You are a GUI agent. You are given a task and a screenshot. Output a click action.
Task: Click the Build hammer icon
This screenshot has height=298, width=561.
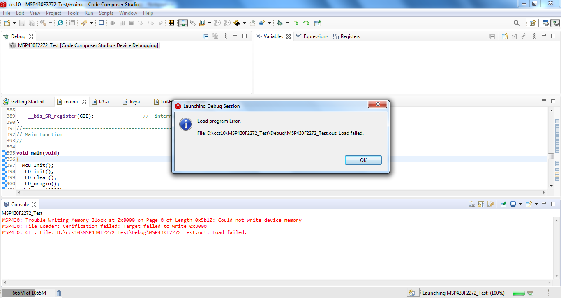(43, 23)
